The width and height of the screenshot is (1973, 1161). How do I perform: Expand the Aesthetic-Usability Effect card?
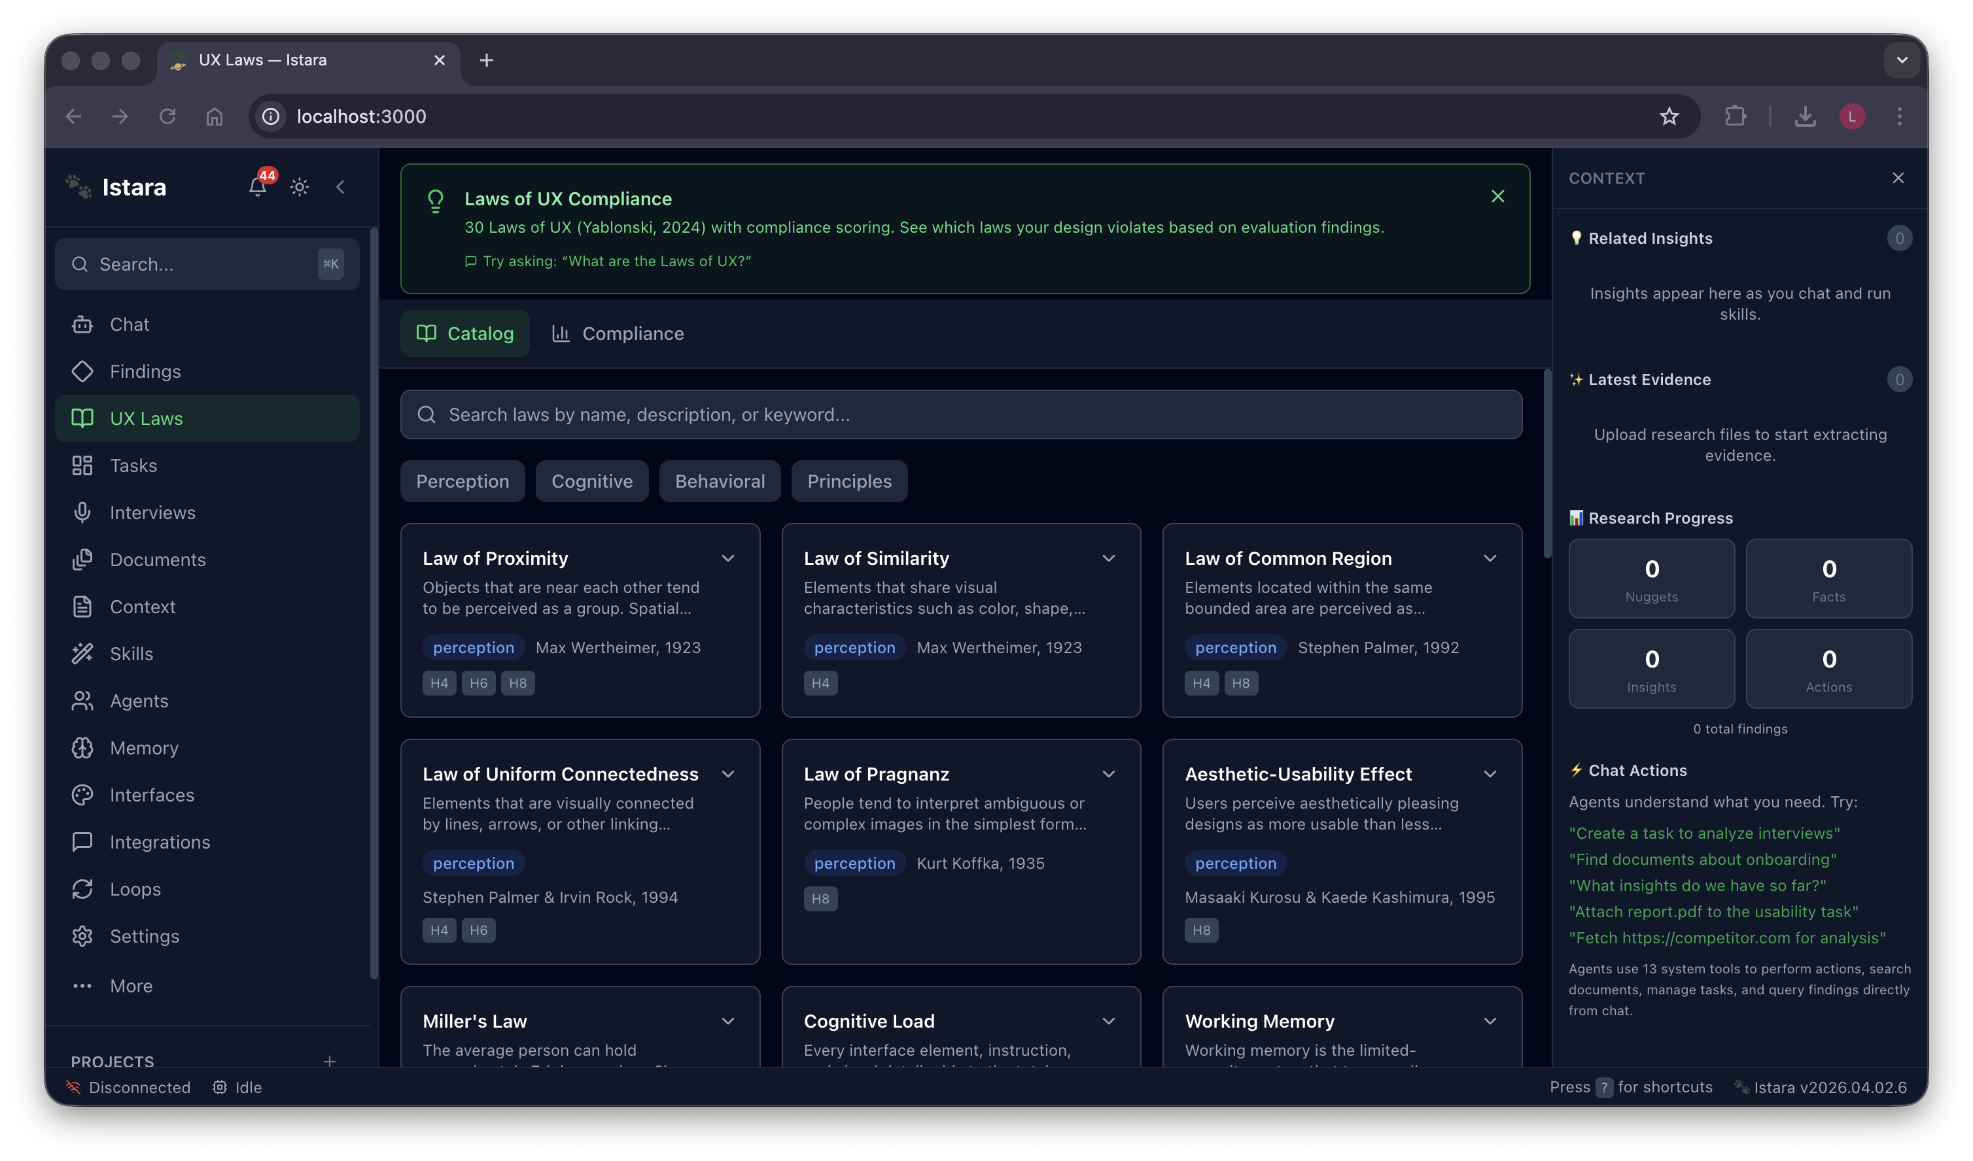click(1489, 774)
